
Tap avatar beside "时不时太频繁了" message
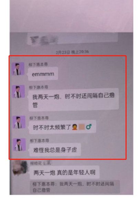pyautogui.click(x=19, y=122)
